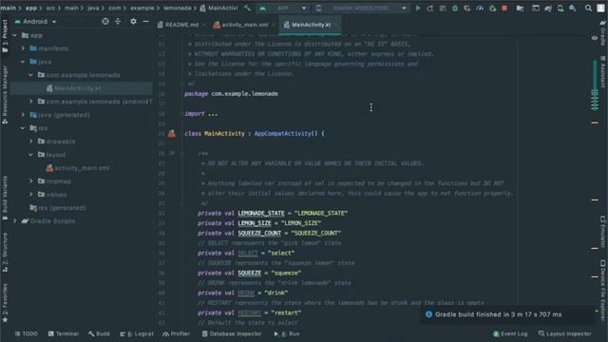Expand the drawable folder
Viewport: 608px width, 342px height.
(31, 142)
